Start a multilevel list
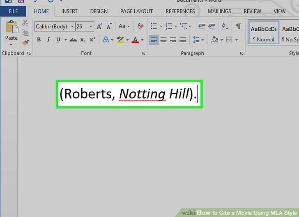299x217 pixels. 184,26
